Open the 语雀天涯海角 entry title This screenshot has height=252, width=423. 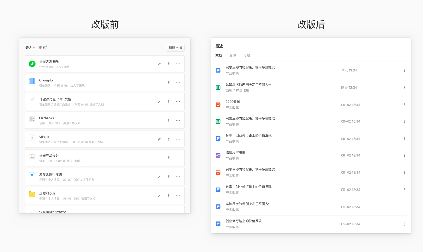click(49, 61)
